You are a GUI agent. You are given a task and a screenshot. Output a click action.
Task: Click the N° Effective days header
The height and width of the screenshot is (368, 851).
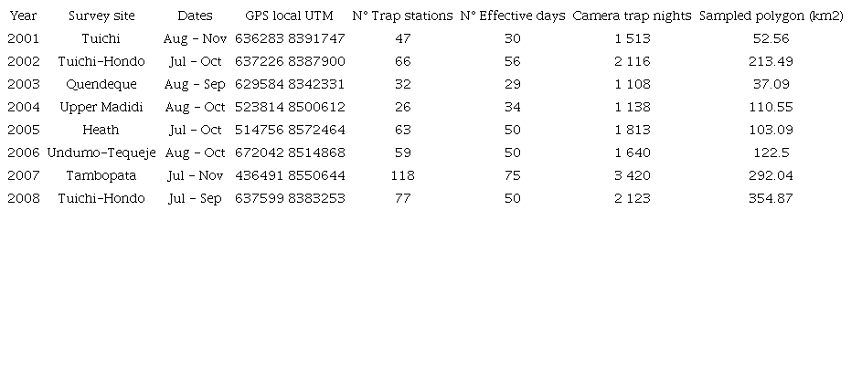pyautogui.click(x=512, y=16)
